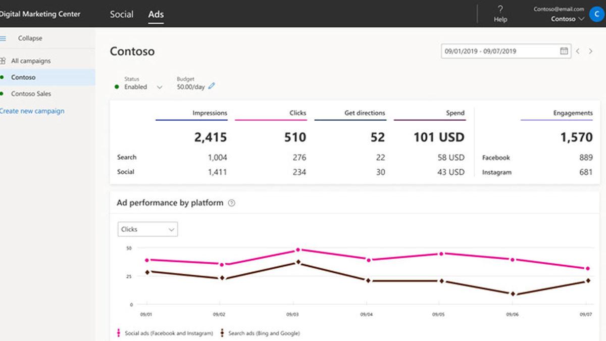The width and height of the screenshot is (606, 341).
Task: Click the 09/03 Social ads data point
Action: [x=298, y=250]
